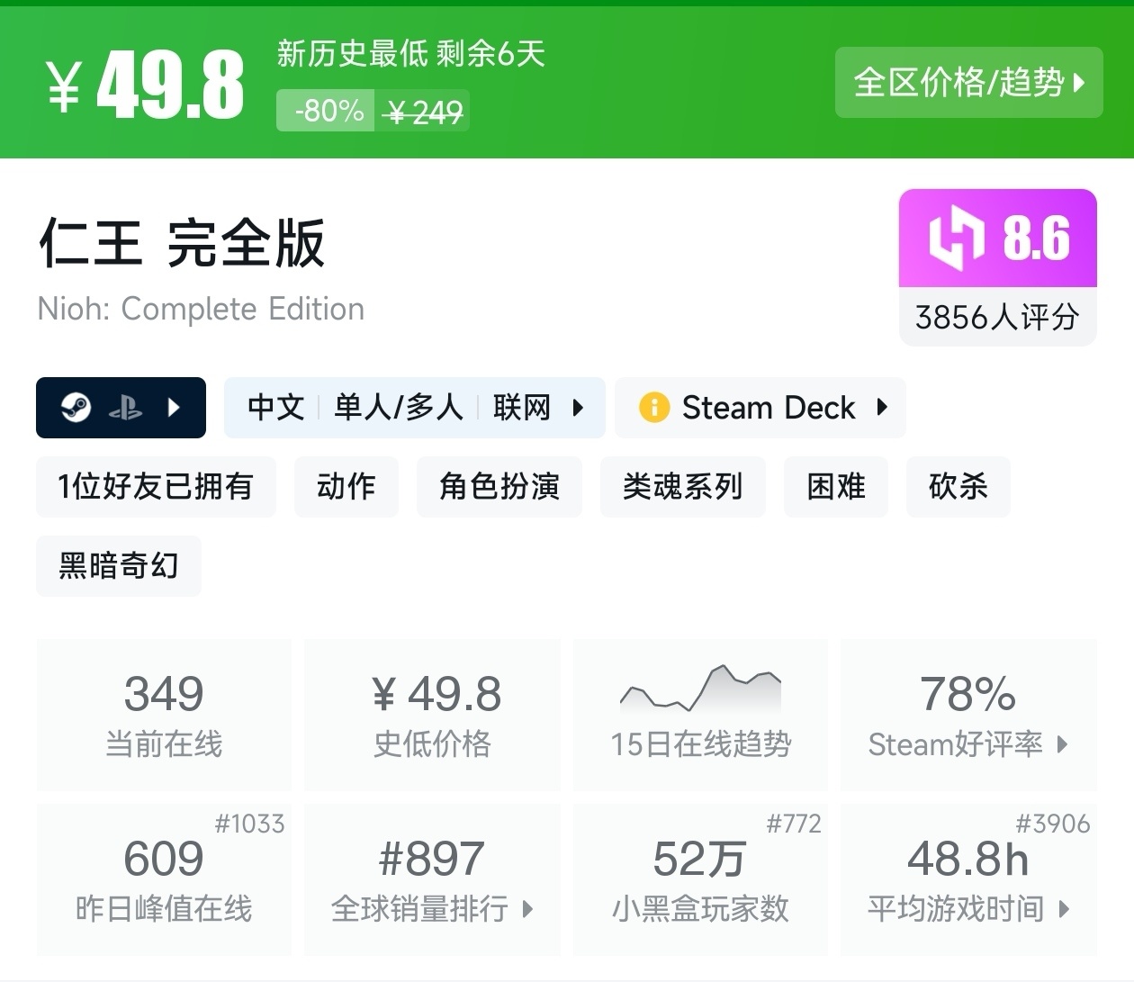Select the 单人/多人 mode label
Screen dimensions: 1134x982
(398, 408)
